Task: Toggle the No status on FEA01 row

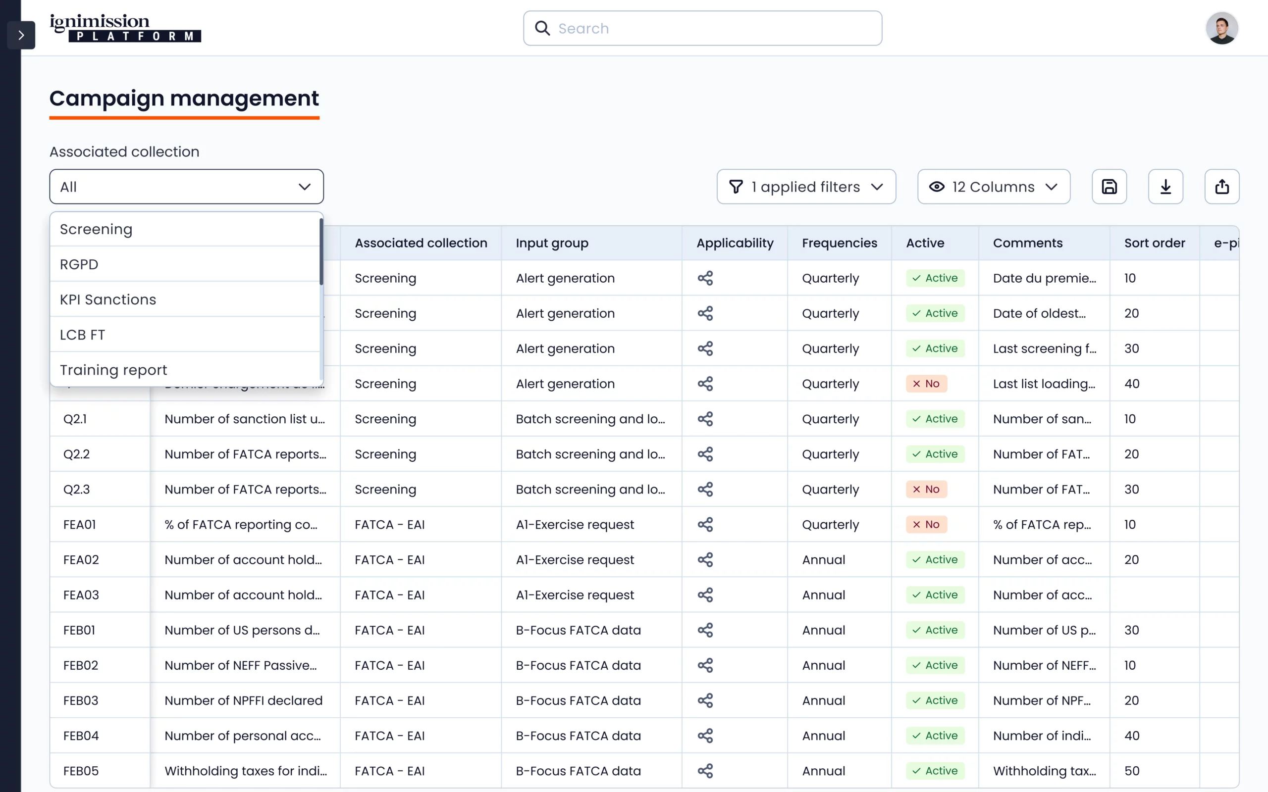Action: click(x=926, y=524)
